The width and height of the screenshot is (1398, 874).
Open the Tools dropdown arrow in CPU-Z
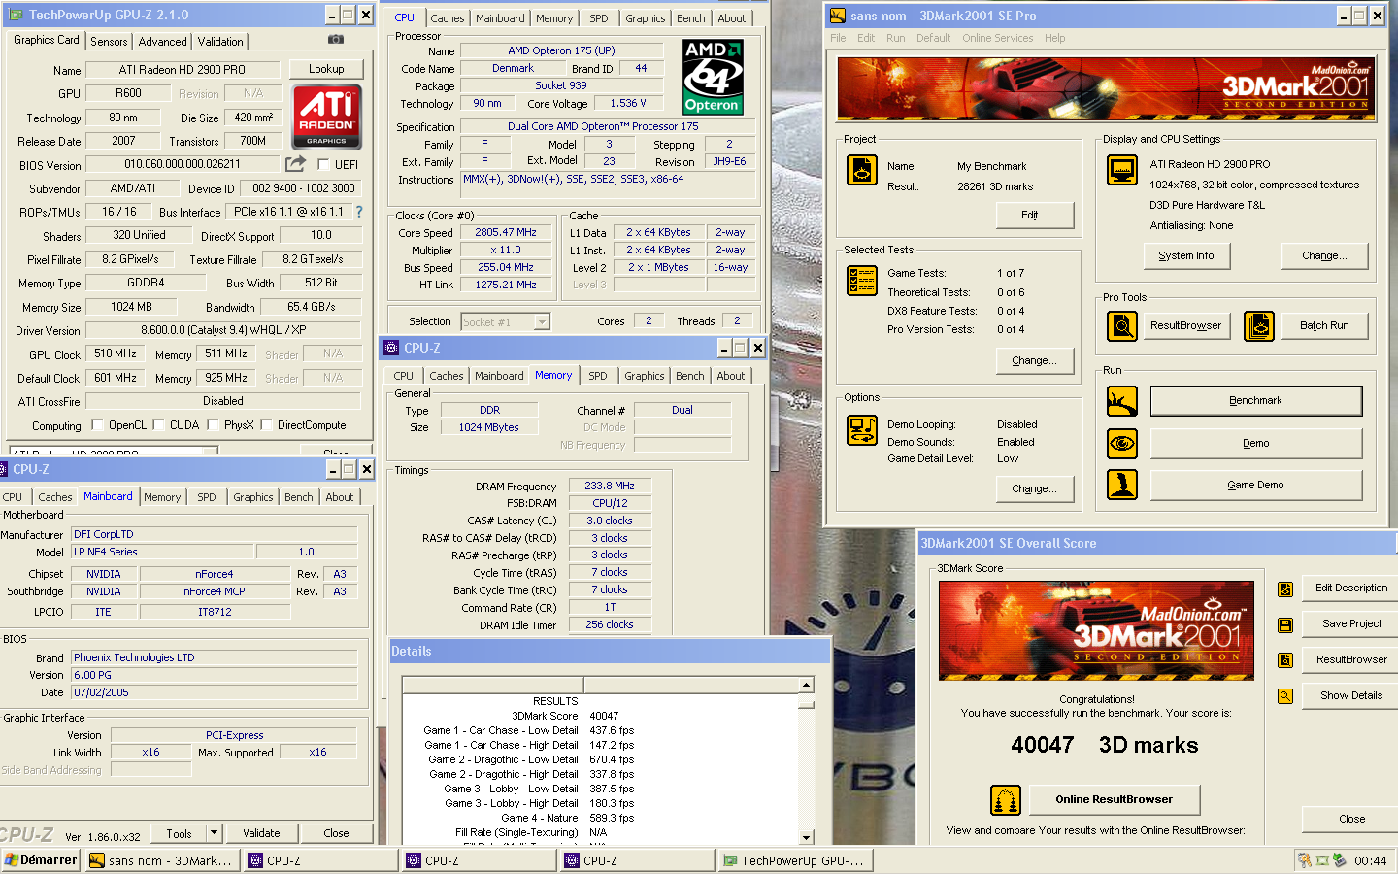(x=214, y=833)
